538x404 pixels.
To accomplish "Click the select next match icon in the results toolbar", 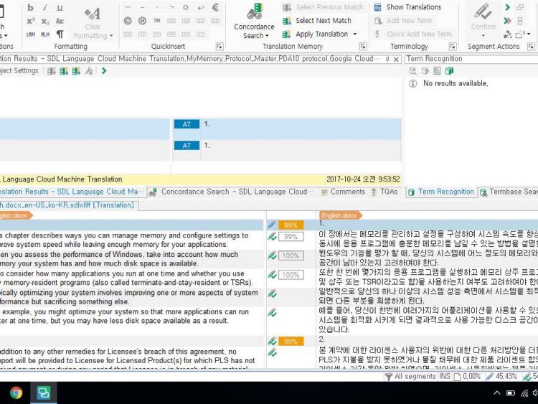I will tap(64, 71).
